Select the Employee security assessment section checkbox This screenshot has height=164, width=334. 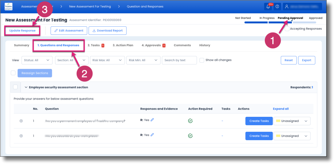coord(15,87)
